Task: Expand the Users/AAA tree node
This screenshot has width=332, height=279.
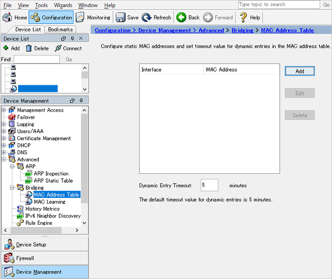Action: (4, 131)
